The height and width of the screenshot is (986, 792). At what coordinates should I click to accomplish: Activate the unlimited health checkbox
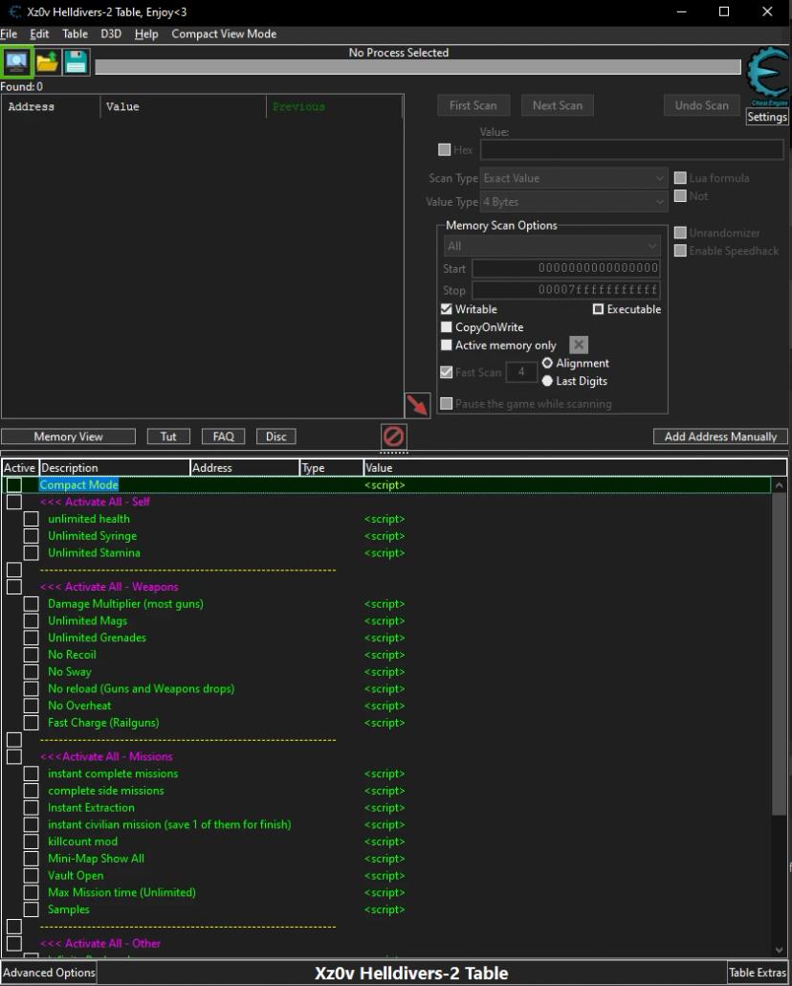pos(31,519)
